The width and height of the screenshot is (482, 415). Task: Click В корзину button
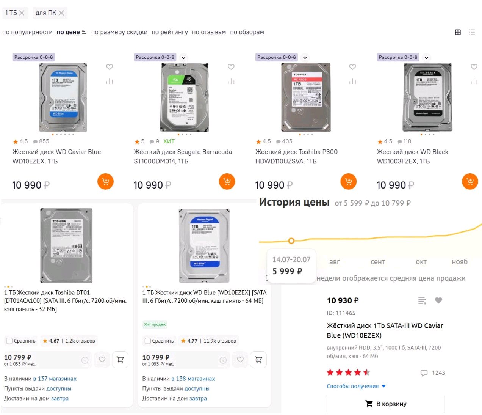[385, 404]
